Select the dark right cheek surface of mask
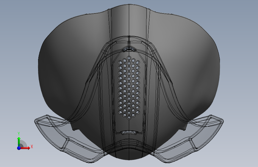Image resolution: width=258 pixels, height=167 pixels. [184, 66]
